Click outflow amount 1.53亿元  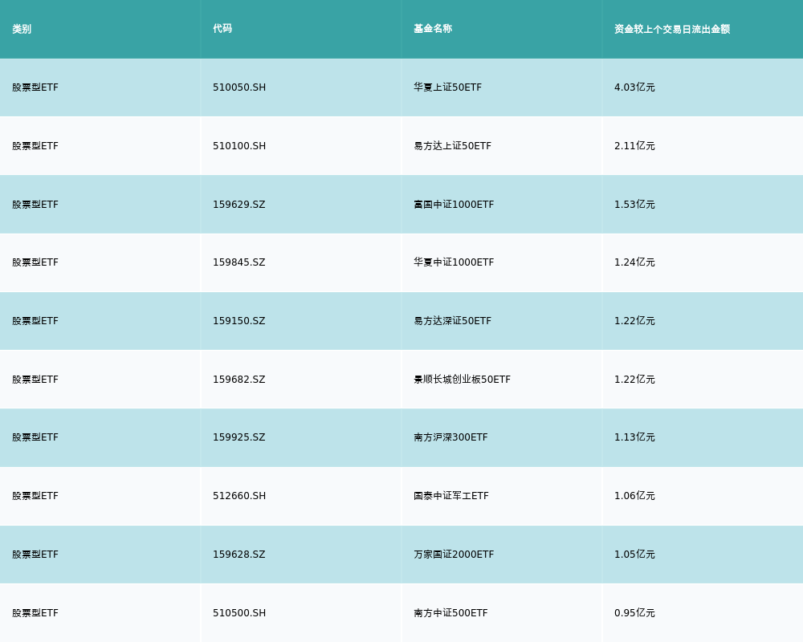(x=634, y=205)
